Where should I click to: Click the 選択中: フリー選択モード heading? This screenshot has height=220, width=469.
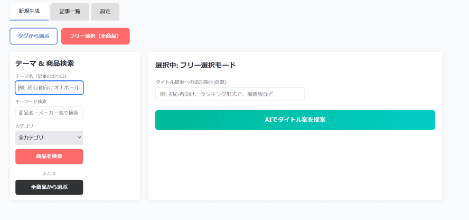coord(195,66)
